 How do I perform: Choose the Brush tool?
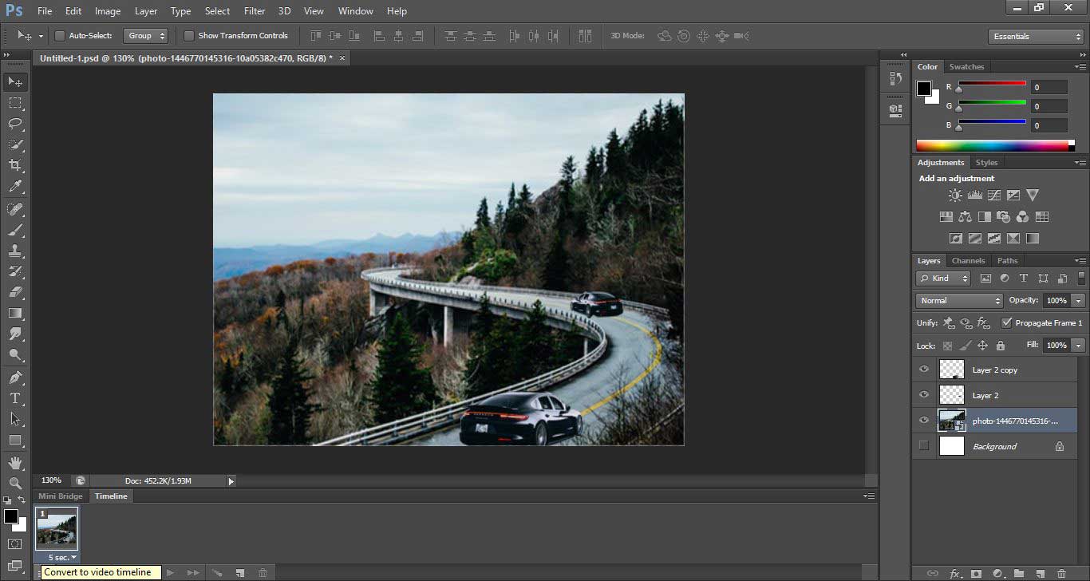click(15, 230)
